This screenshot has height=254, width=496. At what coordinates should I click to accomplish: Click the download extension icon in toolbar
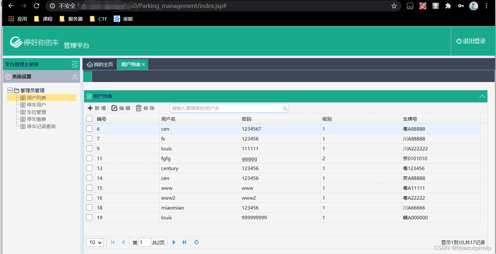(435, 6)
